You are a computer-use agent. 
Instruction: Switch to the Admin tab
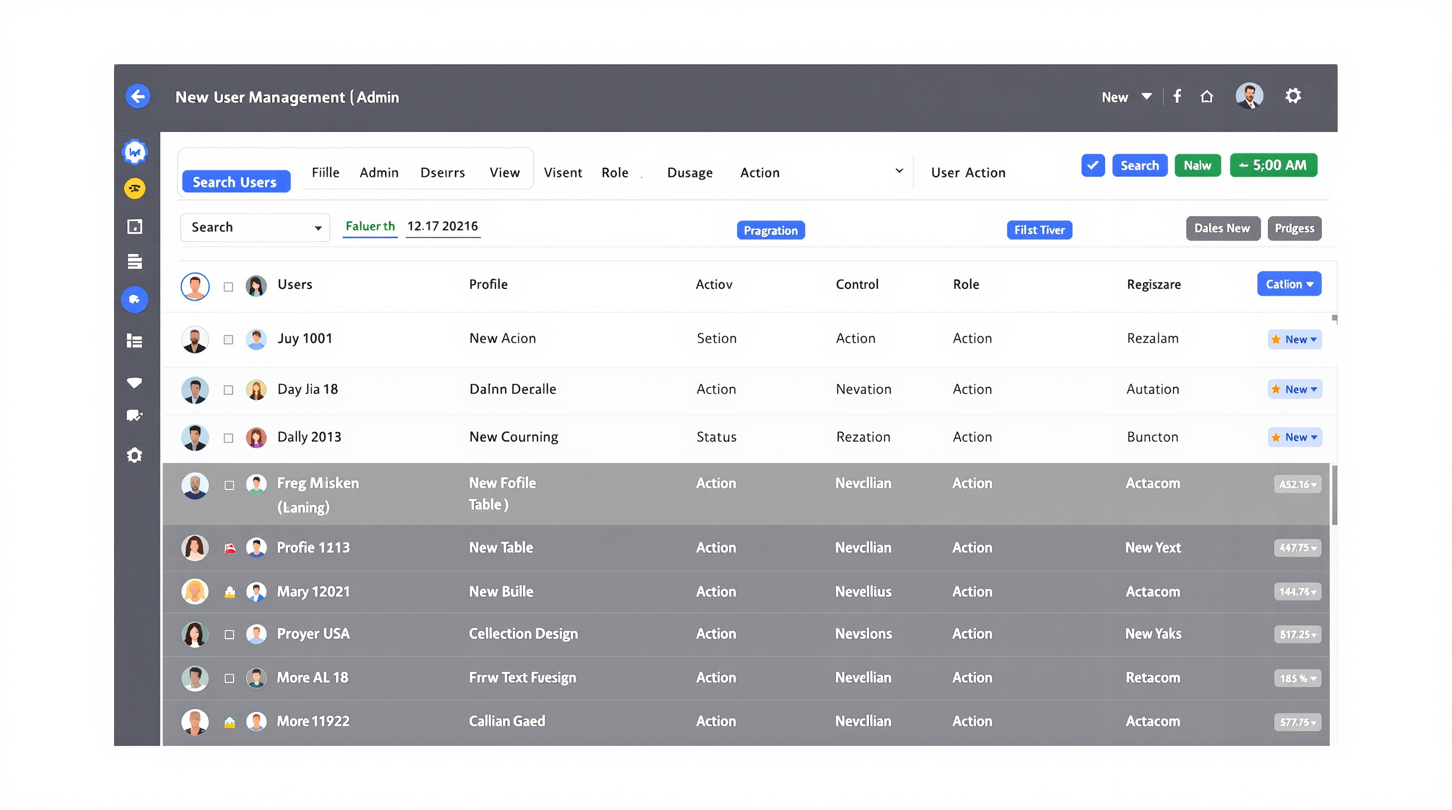pyautogui.click(x=379, y=172)
